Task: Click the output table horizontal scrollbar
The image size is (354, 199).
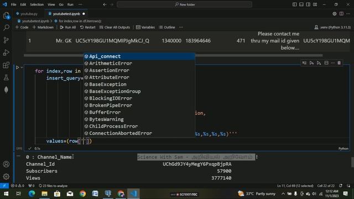Action: pyautogui.click(x=173, y=55)
